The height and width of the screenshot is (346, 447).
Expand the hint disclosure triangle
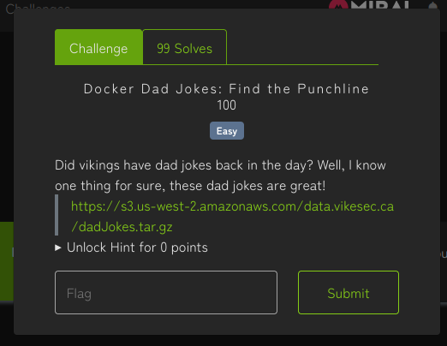pyautogui.click(x=58, y=248)
